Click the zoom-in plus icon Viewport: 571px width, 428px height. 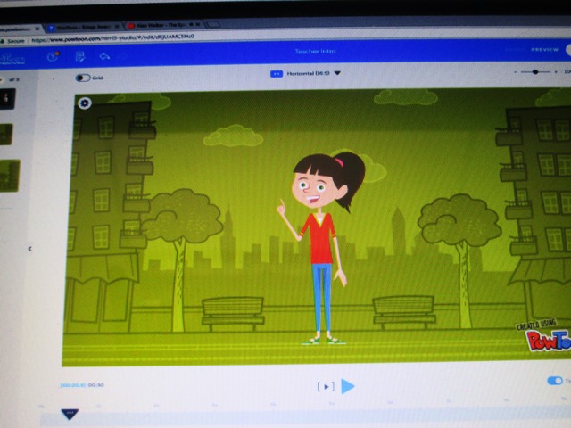556,72
